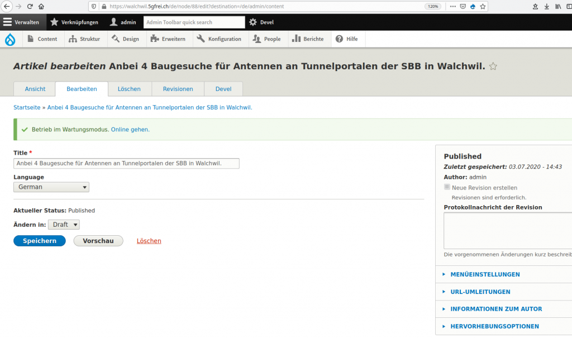Click the Devel gear icon

(x=253, y=22)
